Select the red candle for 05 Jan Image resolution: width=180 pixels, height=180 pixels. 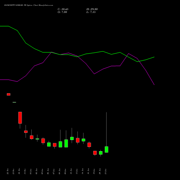pyautogui.click(x=43, y=141)
